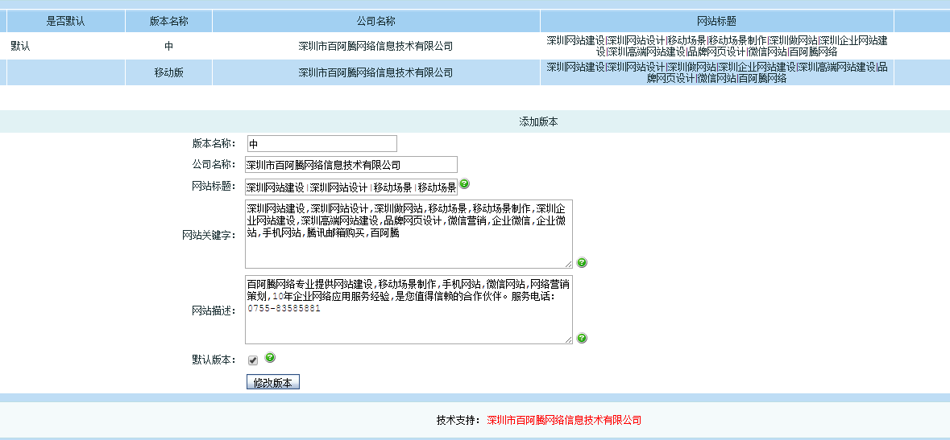
Task: Click the help icon beside 网站关键字 textarea
Action: point(582,262)
